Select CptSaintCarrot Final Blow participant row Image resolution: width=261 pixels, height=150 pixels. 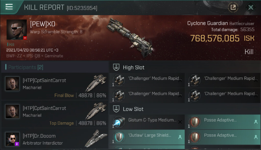[55, 86]
